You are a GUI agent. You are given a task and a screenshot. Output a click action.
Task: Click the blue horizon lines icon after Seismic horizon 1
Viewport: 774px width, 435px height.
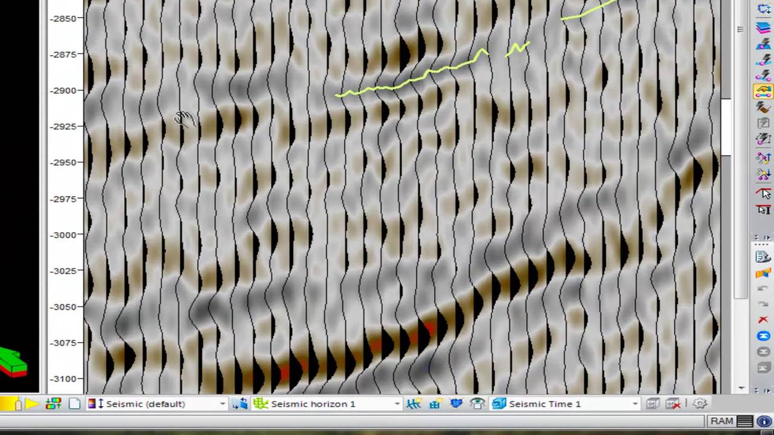tap(414, 404)
